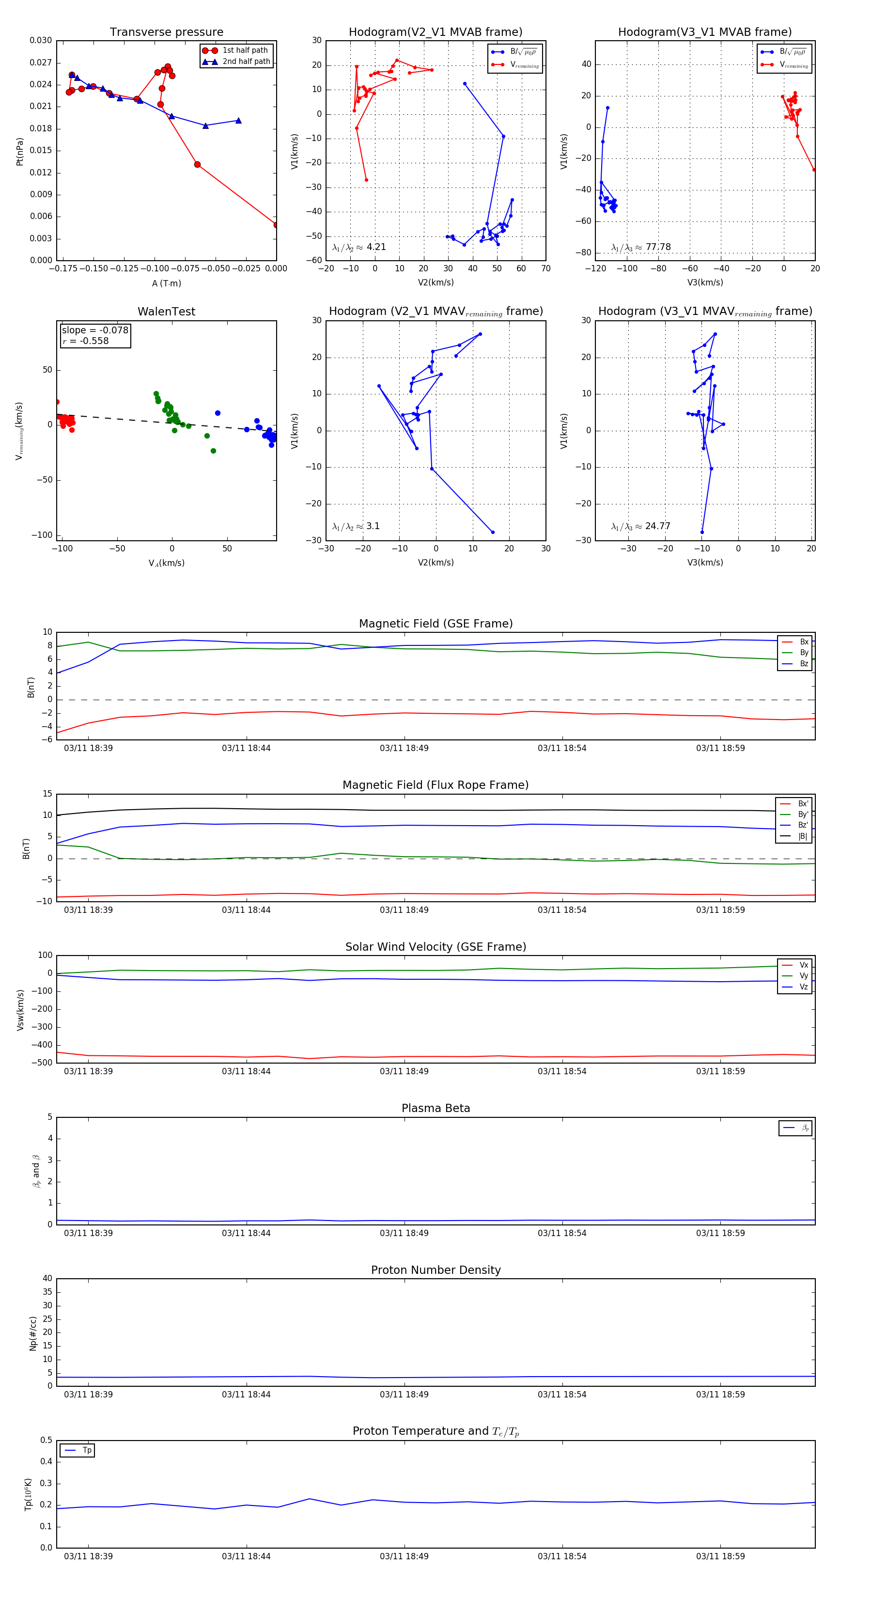Viewport: 872px width, 1599px height.
Task: Click the 'Proton Temperature and Te/Tp' title
Action: [436, 1431]
